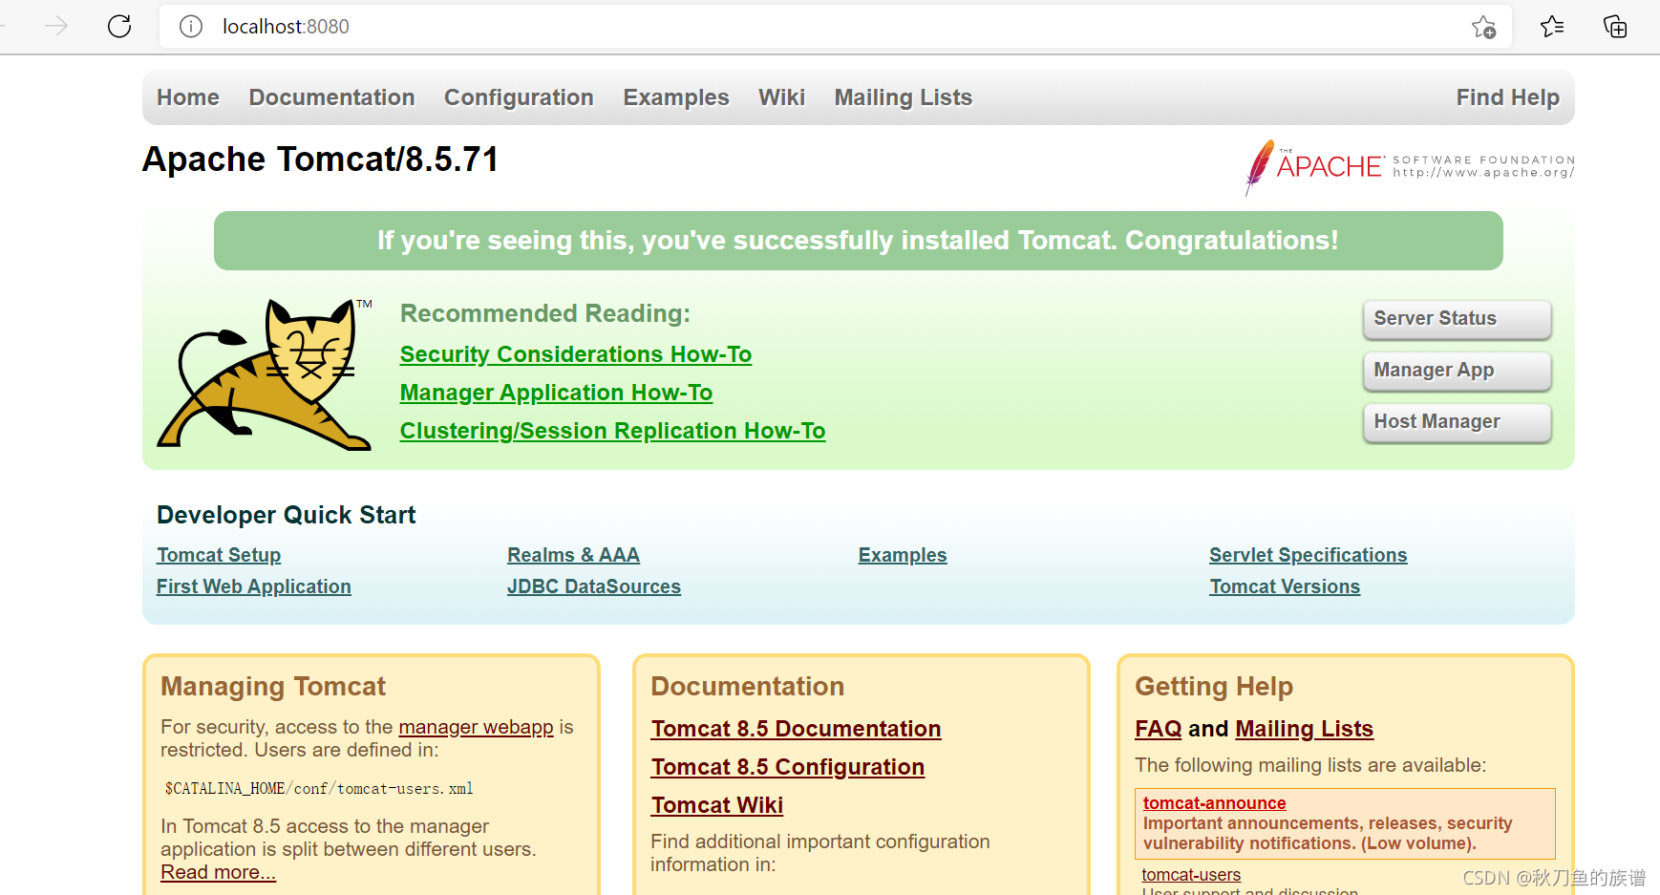Open the manager webapp link
Screen dimensions: 1660x895
(x=476, y=727)
